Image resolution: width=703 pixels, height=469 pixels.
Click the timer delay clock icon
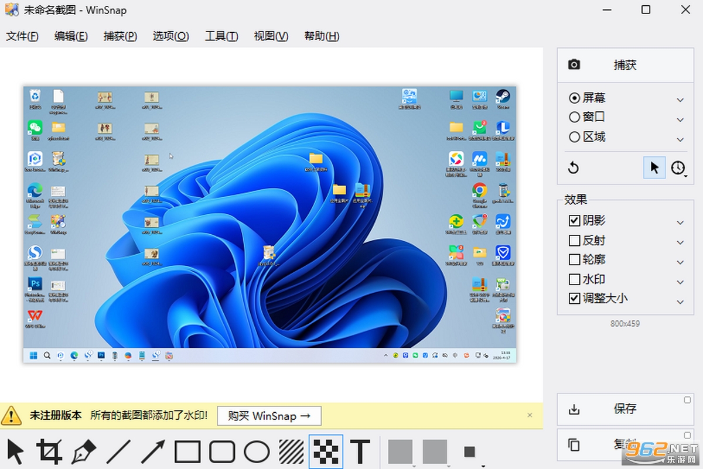(678, 168)
